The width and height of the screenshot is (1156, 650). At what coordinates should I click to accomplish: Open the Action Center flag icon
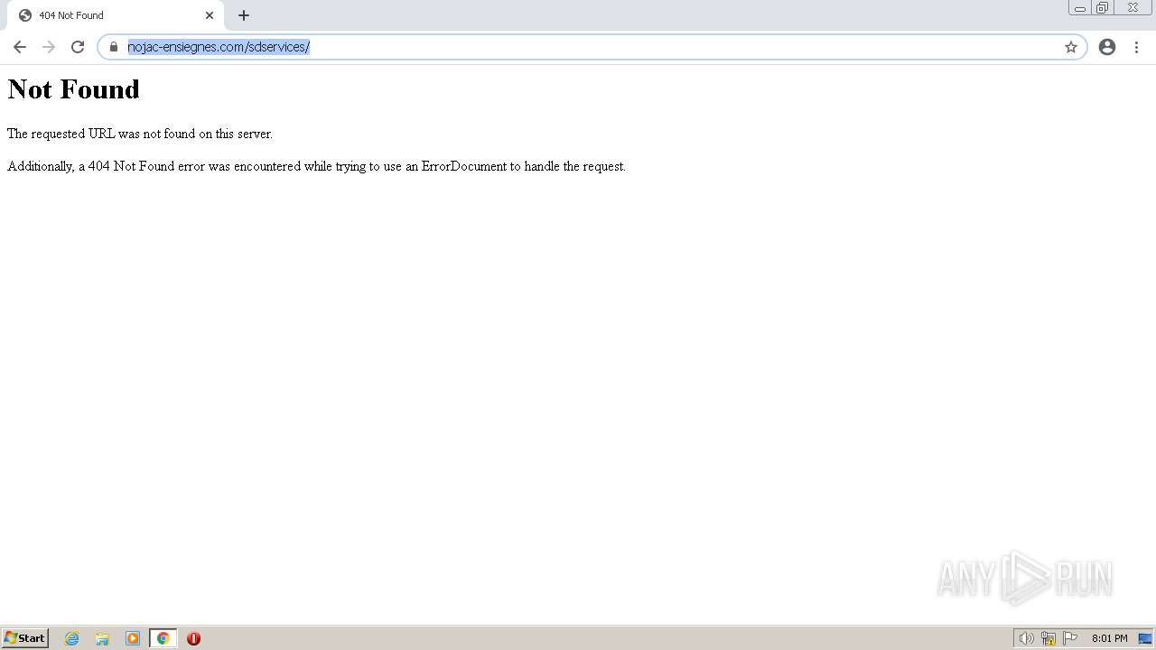click(1070, 638)
